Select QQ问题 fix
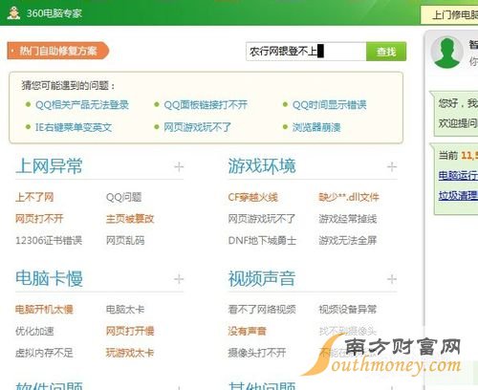Image resolution: width=478 pixels, height=390 pixels. pyautogui.click(x=123, y=197)
